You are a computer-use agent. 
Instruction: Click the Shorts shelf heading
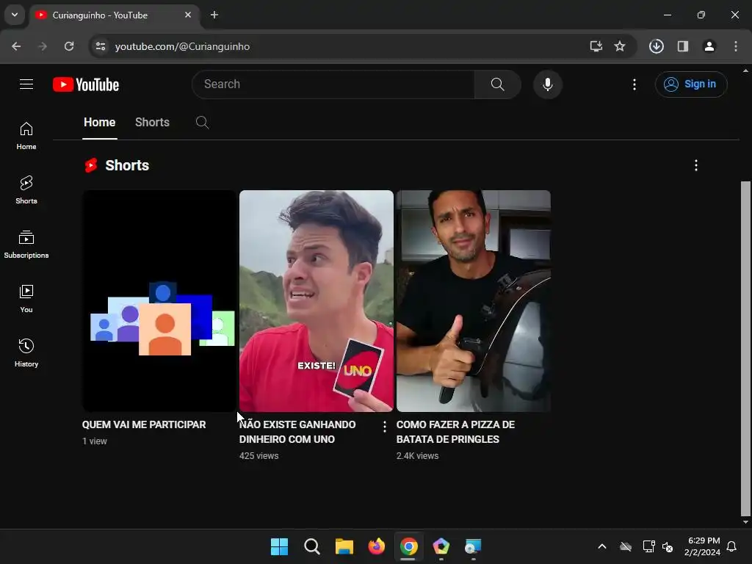[x=127, y=165]
